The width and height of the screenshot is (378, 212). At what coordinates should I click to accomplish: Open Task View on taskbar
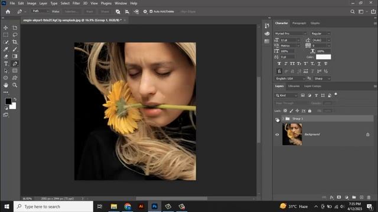click(x=100, y=207)
